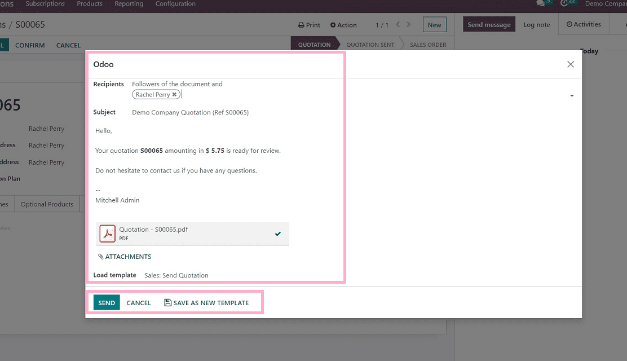Click Log note in chatter
627x361 pixels.
(x=537, y=25)
